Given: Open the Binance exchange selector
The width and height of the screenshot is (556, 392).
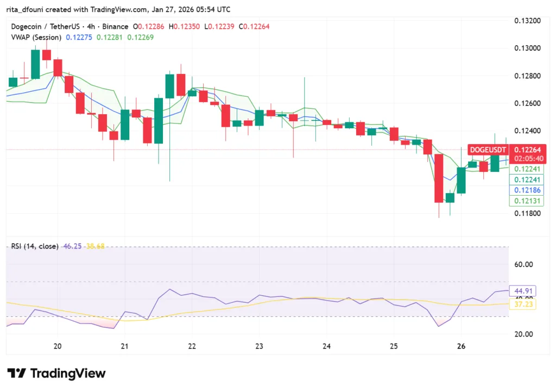Looking at the screenshot, I should click(116, 26).
